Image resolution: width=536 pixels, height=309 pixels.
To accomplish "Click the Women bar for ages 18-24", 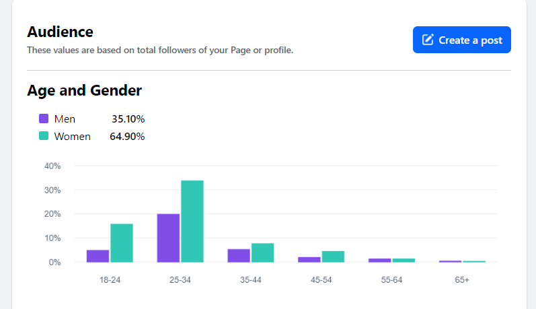I will point(122,243).
